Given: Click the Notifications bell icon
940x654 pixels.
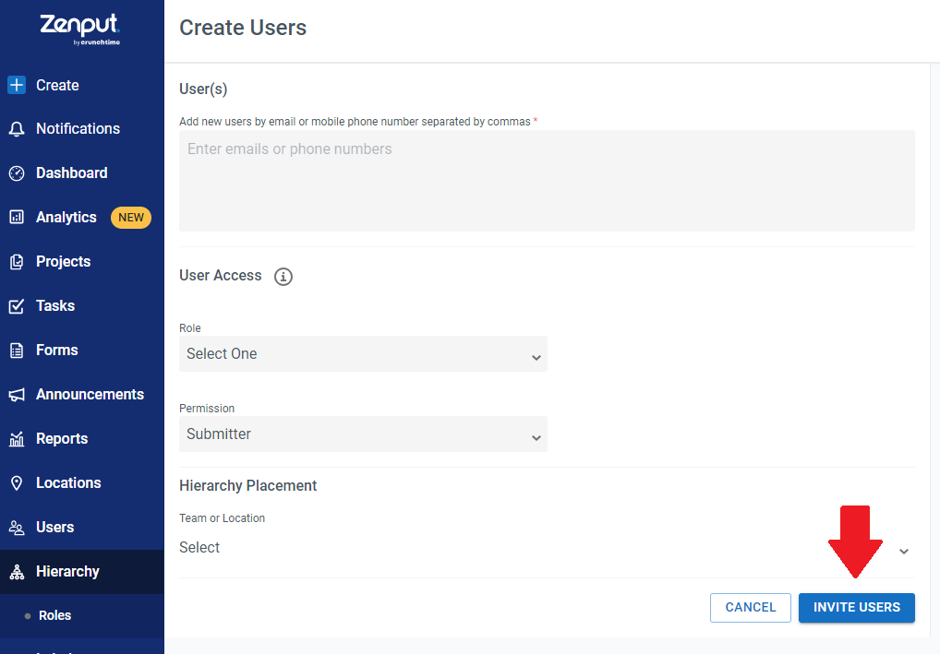Looking at the screenshot, I should (x=17, y=129).
